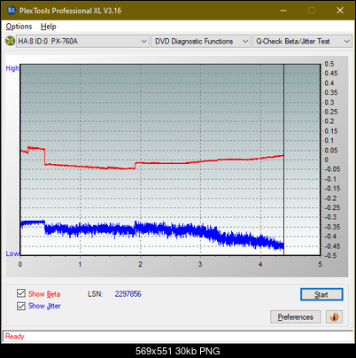
Task: Click the Show Jitter blue label
Action: (x=44, y=306)
